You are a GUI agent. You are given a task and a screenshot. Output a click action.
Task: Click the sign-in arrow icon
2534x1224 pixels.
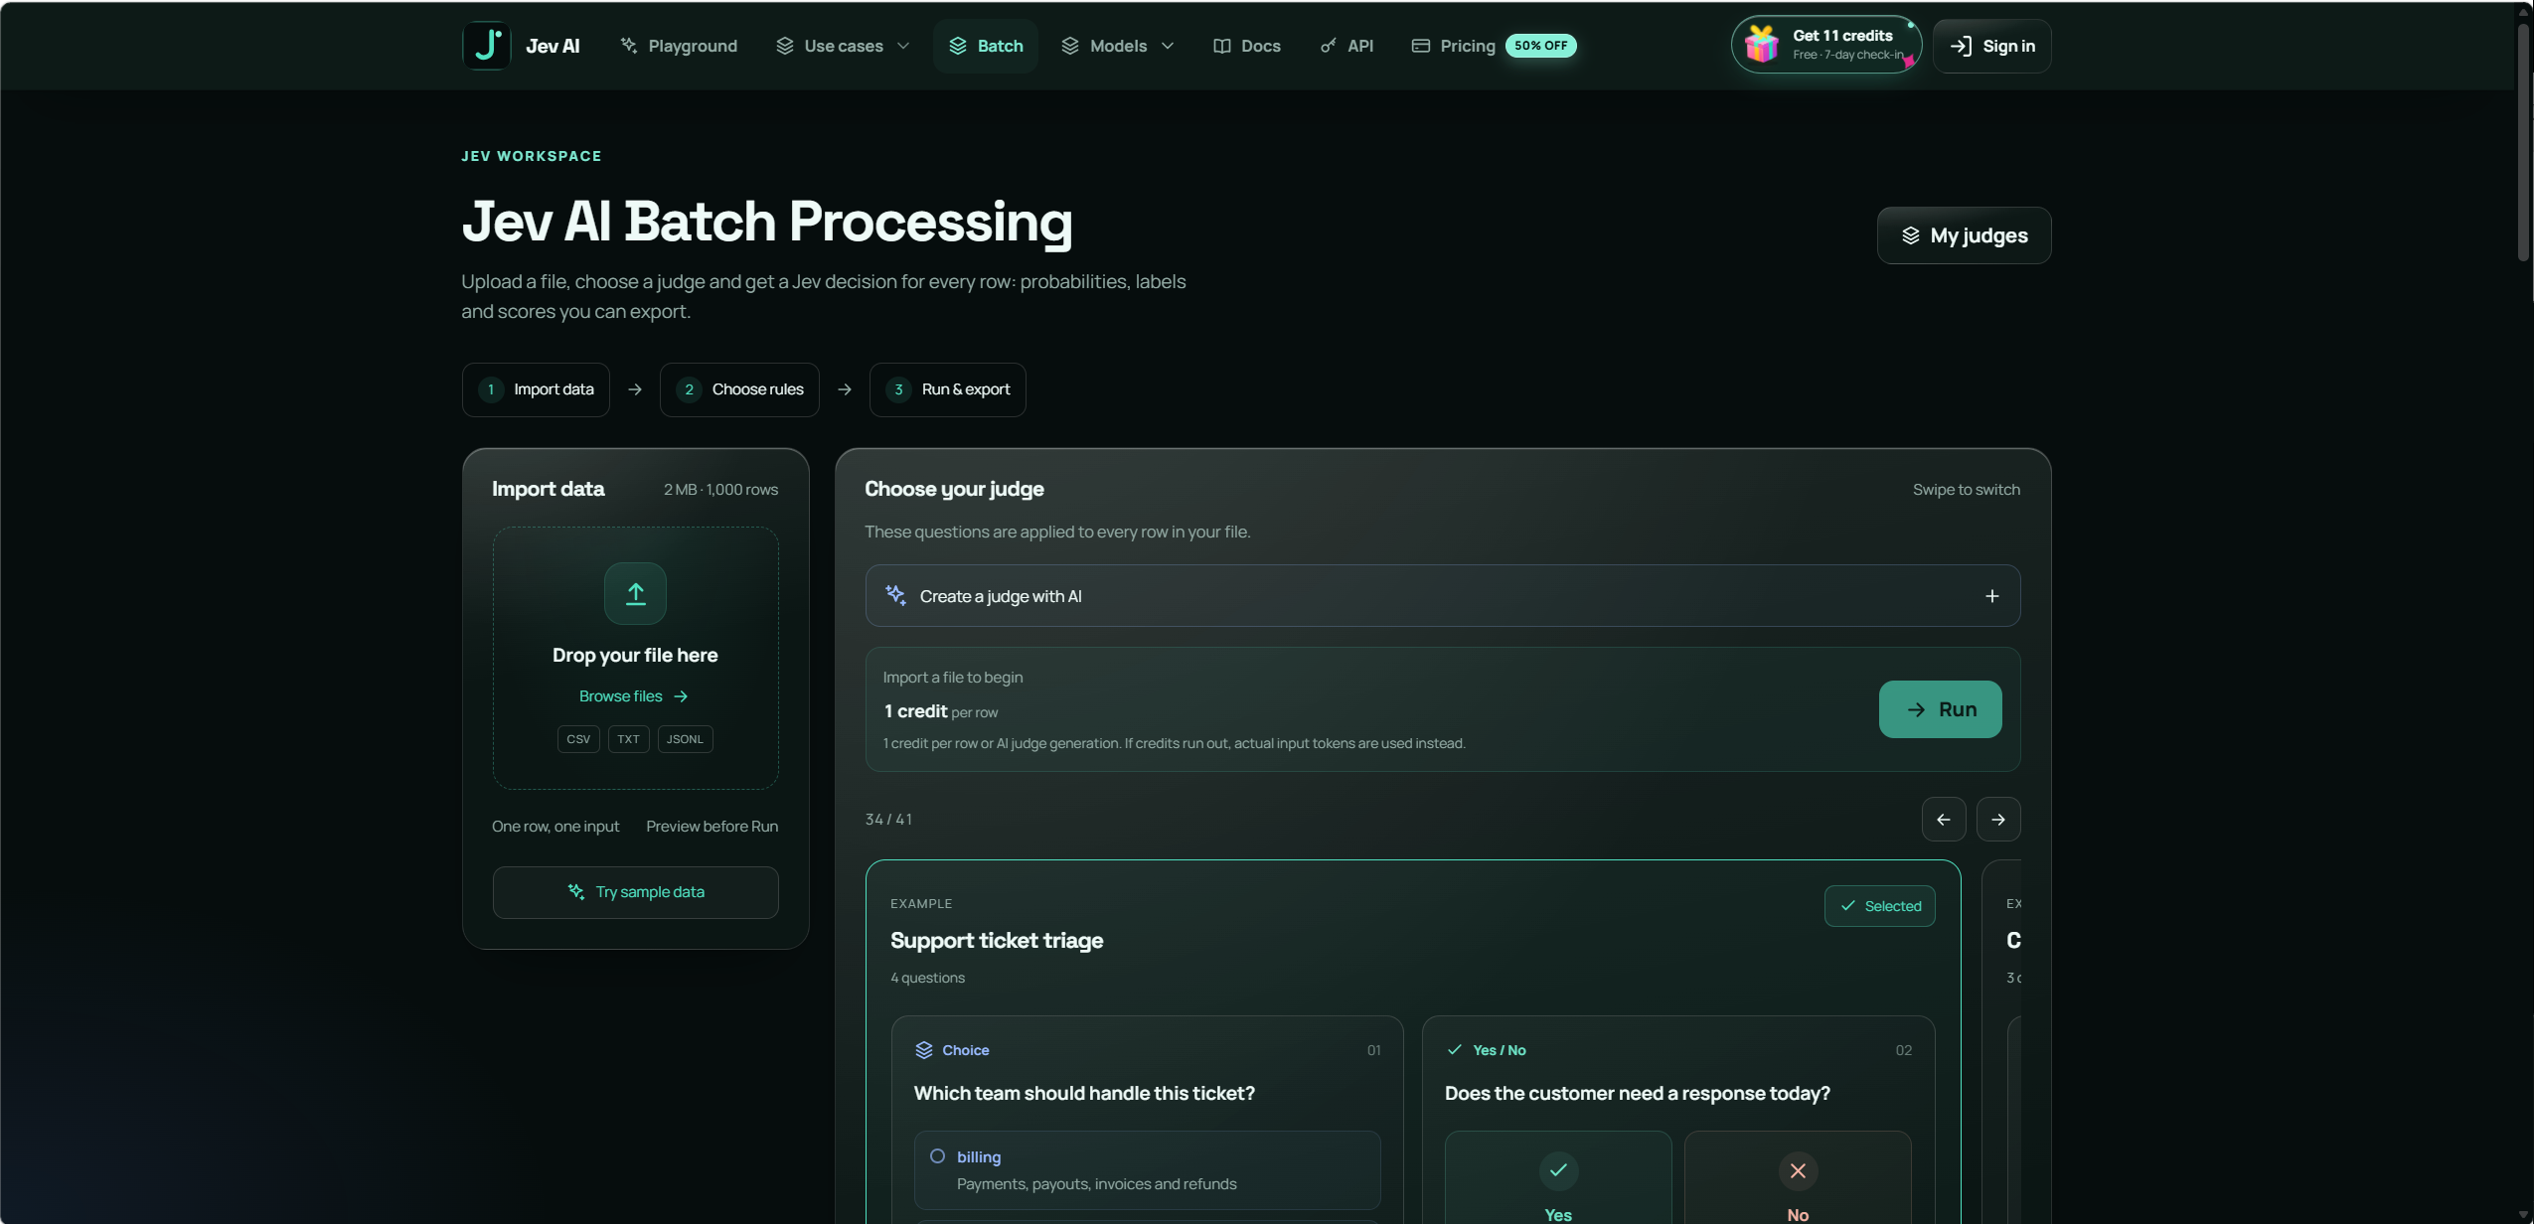coord(1961,46)
